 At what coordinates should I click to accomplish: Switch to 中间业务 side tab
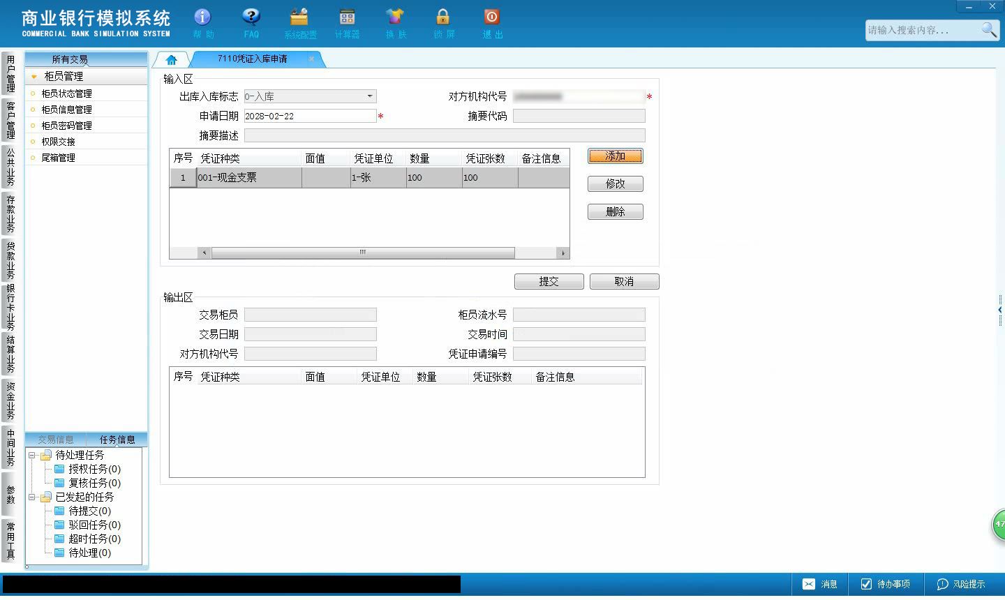click(10, 447)
